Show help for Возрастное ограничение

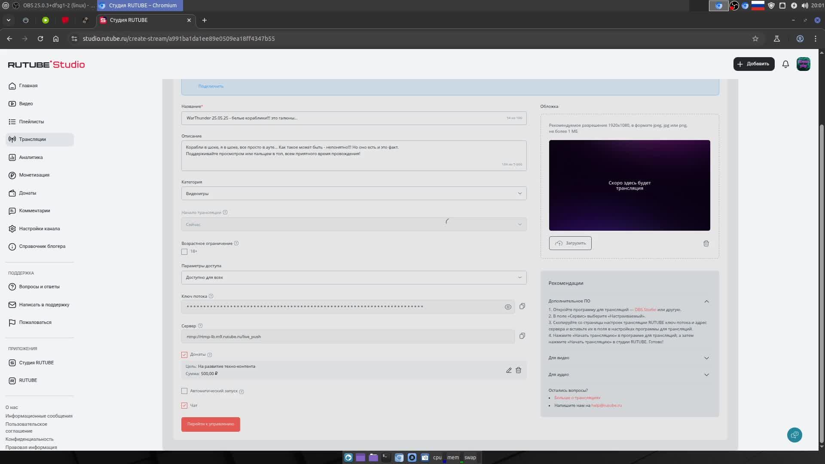point(236,243)
